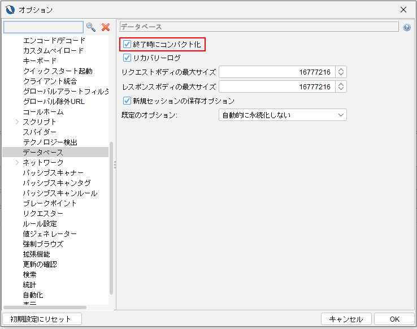417x329 pixels.
Task: Select コールホーム item
Action: pyautogui.click(x=44, y=112)
